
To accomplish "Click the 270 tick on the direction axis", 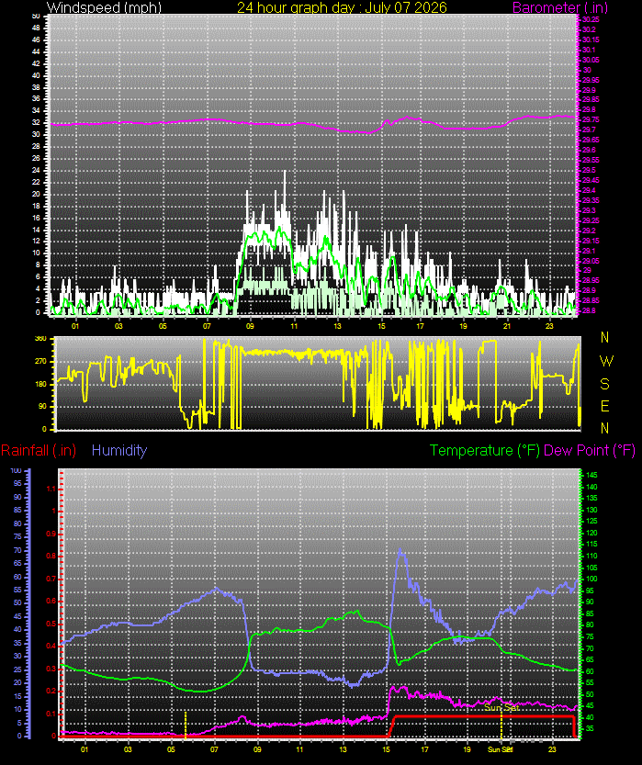I will tap(40, 362).
